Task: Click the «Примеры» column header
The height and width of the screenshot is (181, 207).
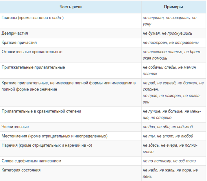Action: tap(173, 7)
